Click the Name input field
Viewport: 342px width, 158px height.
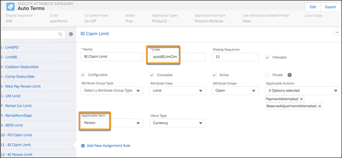tap(112, 57)
